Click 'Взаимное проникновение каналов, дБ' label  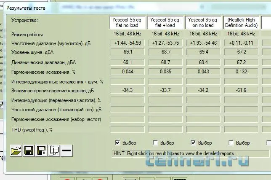53,91
